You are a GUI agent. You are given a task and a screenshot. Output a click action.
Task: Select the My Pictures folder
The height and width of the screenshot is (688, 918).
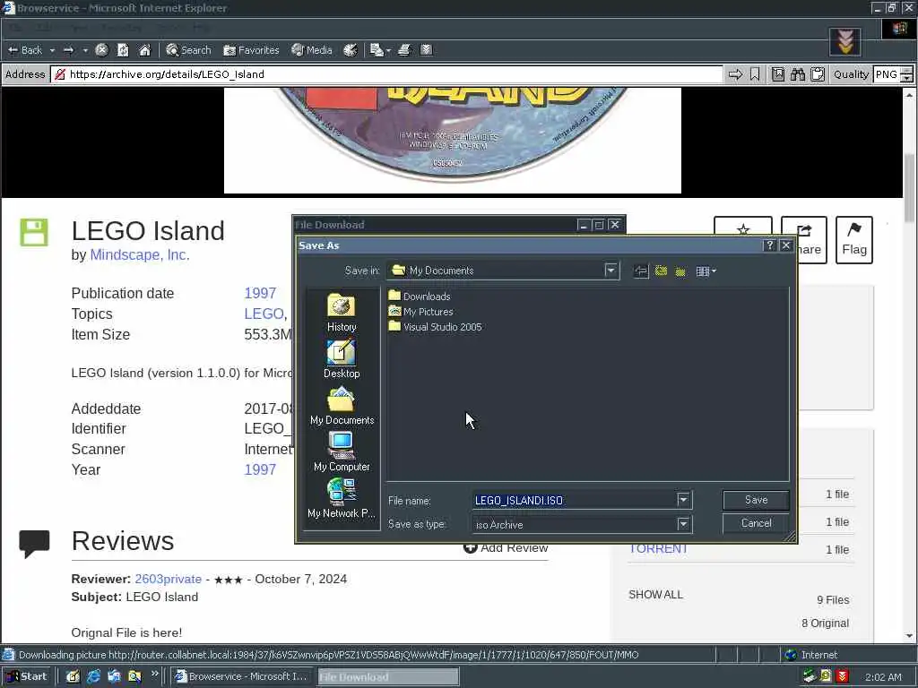click(x=421, y=311)
